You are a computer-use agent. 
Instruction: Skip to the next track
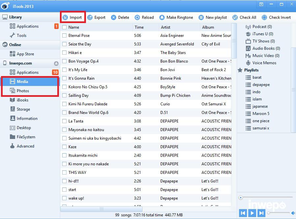261,213
